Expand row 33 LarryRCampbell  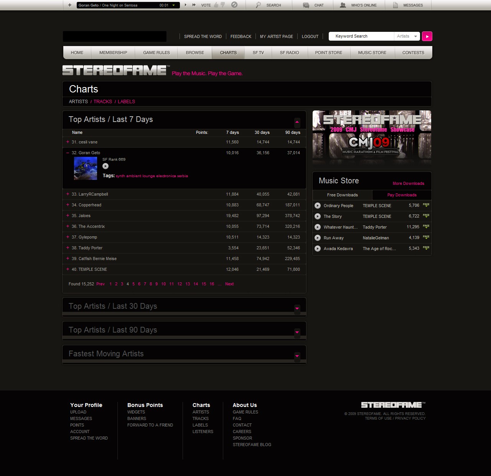(x=68, y=194)
